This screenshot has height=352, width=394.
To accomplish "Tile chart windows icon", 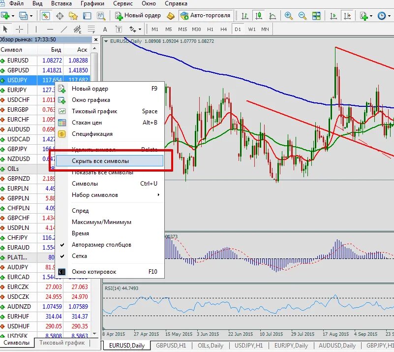I will [x=316, y=16].
